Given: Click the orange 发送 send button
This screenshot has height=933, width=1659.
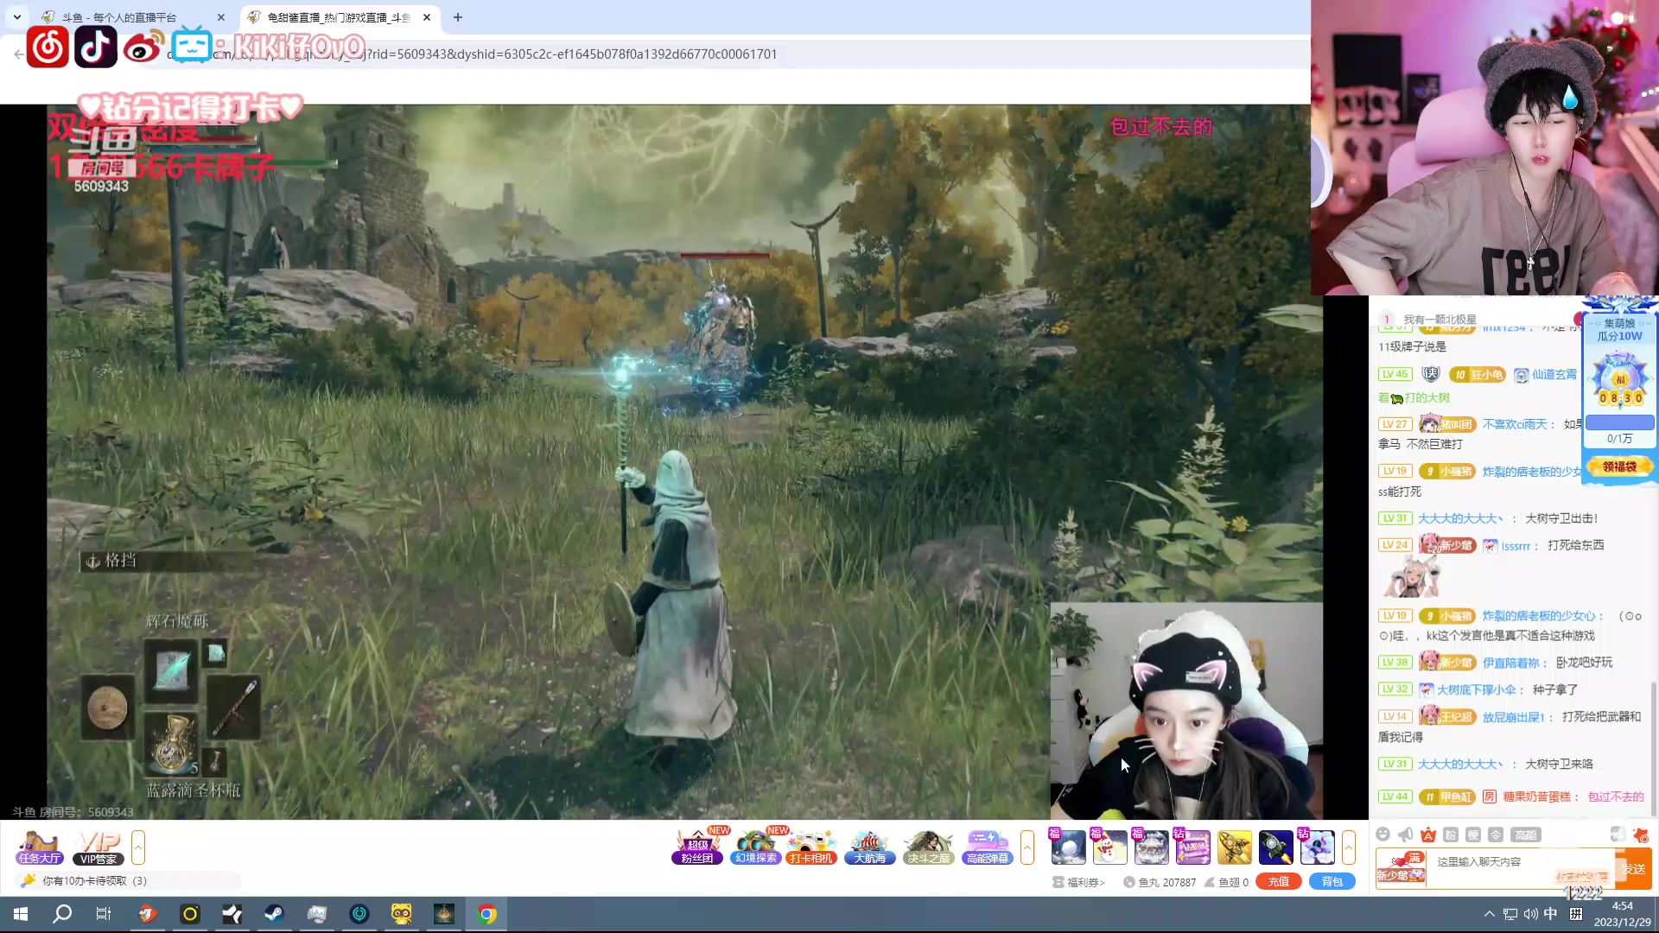Looking at the screenshot, I should pos(1634,868).
